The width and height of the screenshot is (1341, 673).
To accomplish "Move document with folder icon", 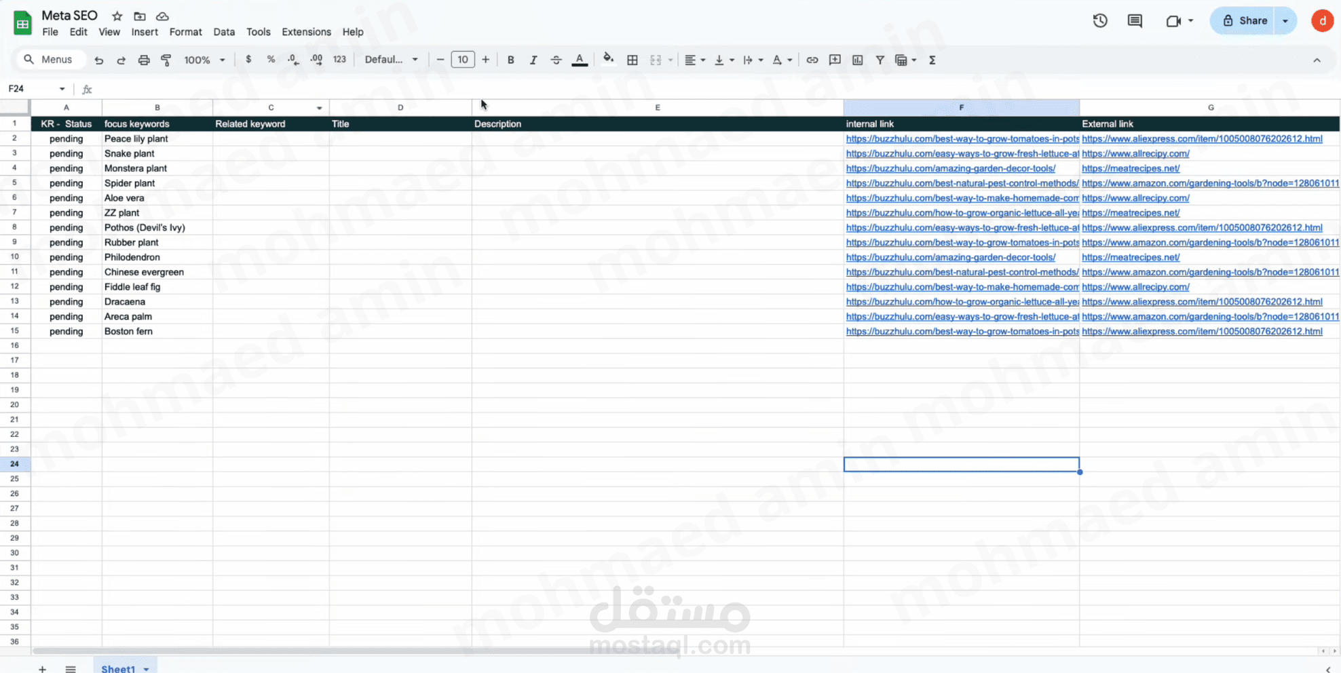I will 140,16.
